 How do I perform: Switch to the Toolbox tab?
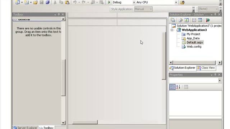click(x=46, y=128)
